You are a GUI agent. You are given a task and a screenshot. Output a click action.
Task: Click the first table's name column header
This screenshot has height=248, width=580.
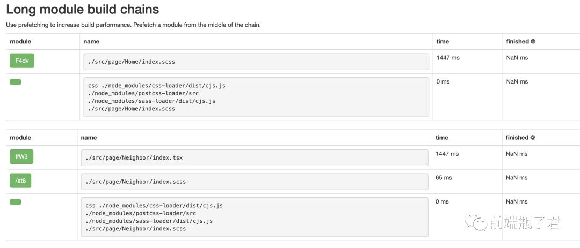(x=91, y=41)
